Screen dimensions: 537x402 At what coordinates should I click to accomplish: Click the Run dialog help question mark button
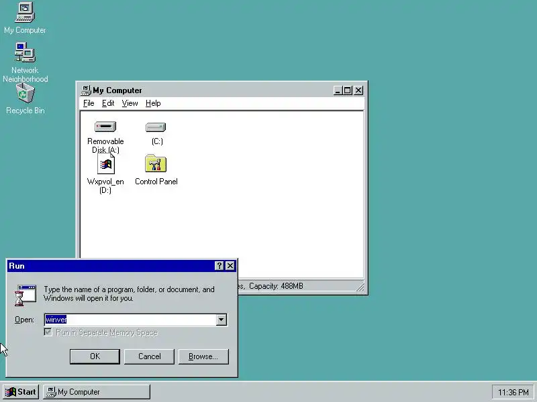(x=219, y=265)
